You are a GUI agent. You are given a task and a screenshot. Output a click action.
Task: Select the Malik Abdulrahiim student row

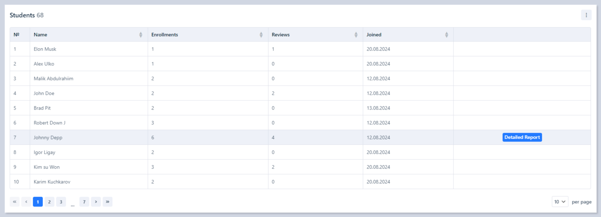pos(54,79)
